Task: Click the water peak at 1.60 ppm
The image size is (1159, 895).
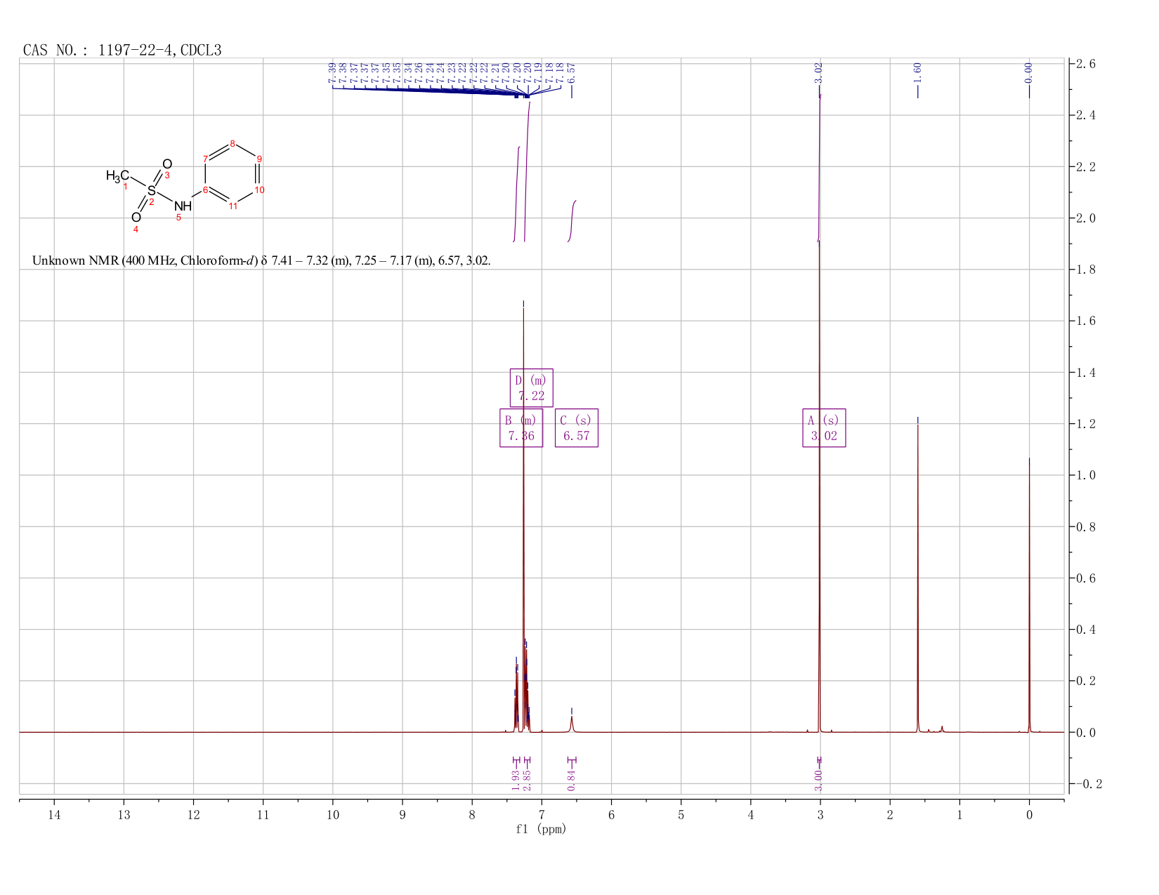Action: pos(917,578)
